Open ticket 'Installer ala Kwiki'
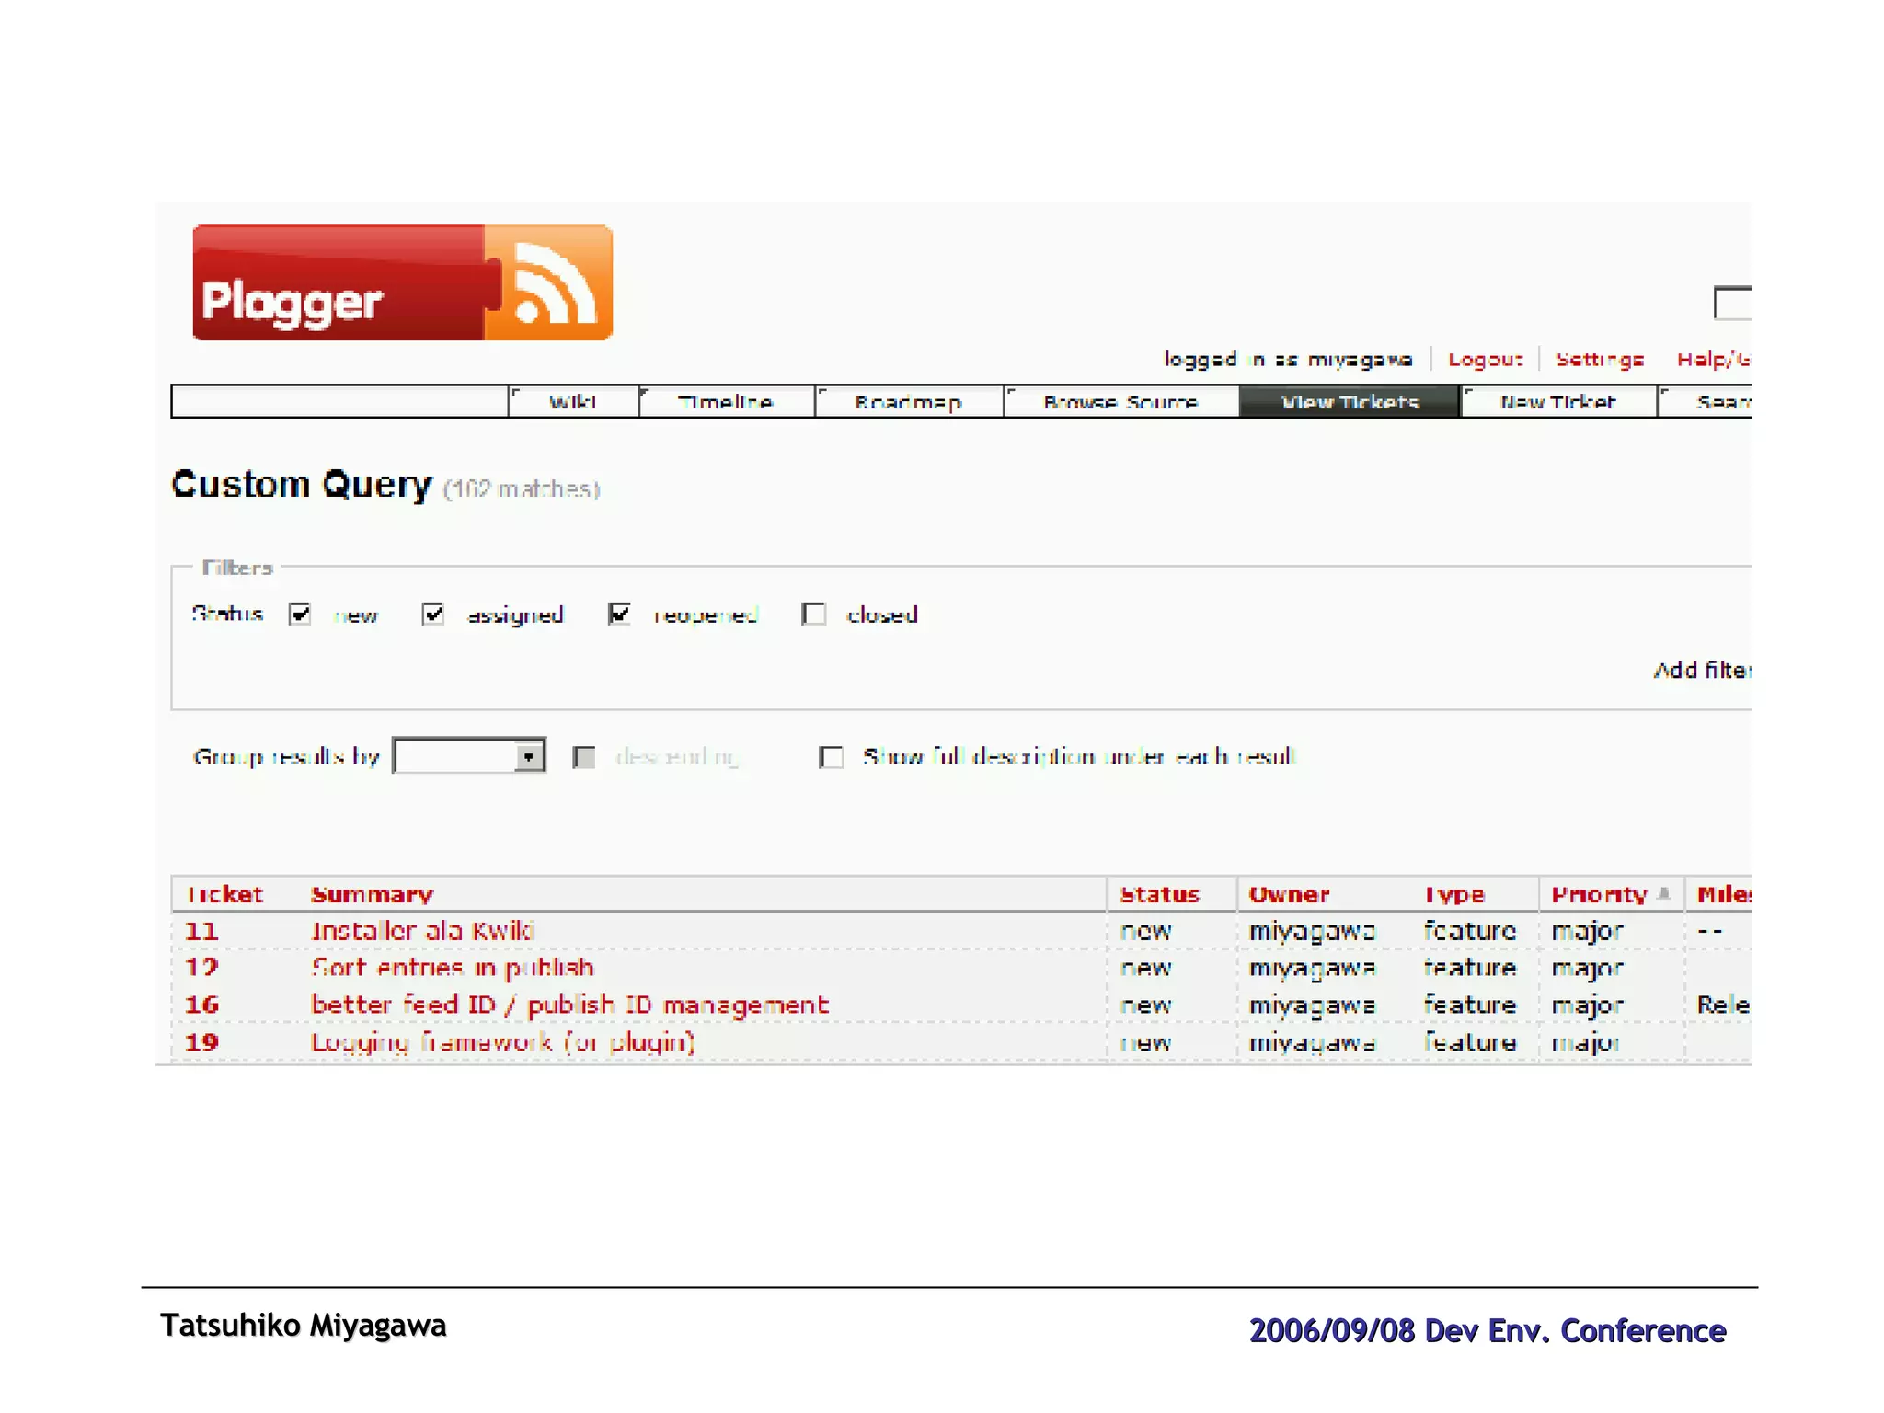The height and width of the screenshot is (1413, 1884). point(422,931)
